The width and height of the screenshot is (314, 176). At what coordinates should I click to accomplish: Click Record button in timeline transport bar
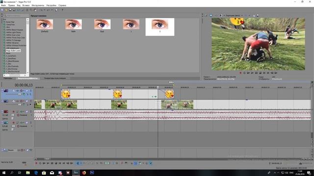point(36,163)
